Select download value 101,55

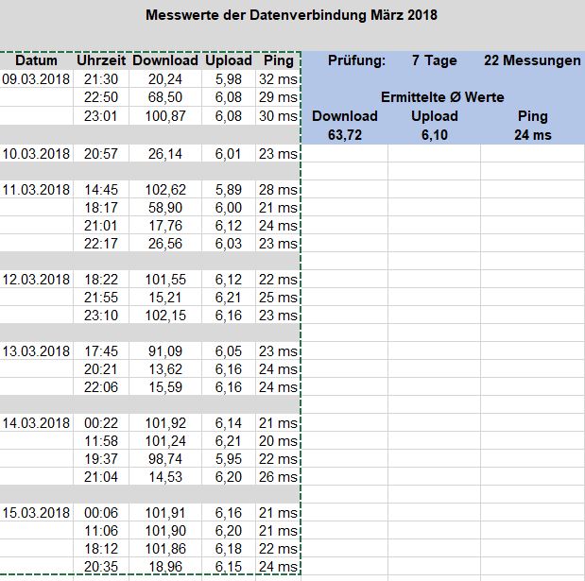point(165,280)
